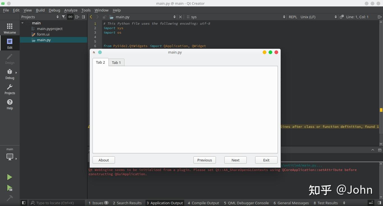Click the filter icon in the Projects panel

click(64, 17)
